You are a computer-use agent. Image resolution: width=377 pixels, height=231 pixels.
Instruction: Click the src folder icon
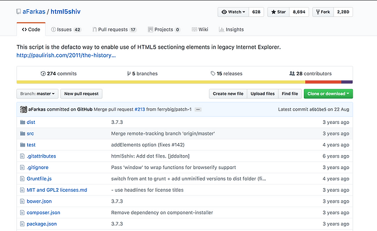(23, 134)
